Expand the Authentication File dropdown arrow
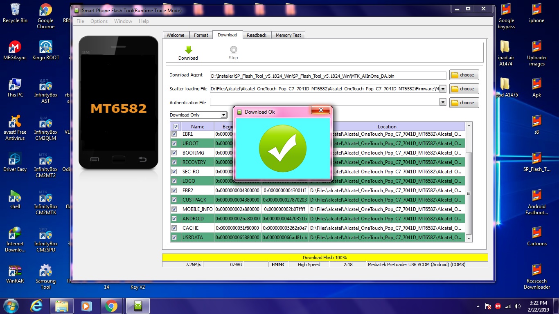 (442, 102)
